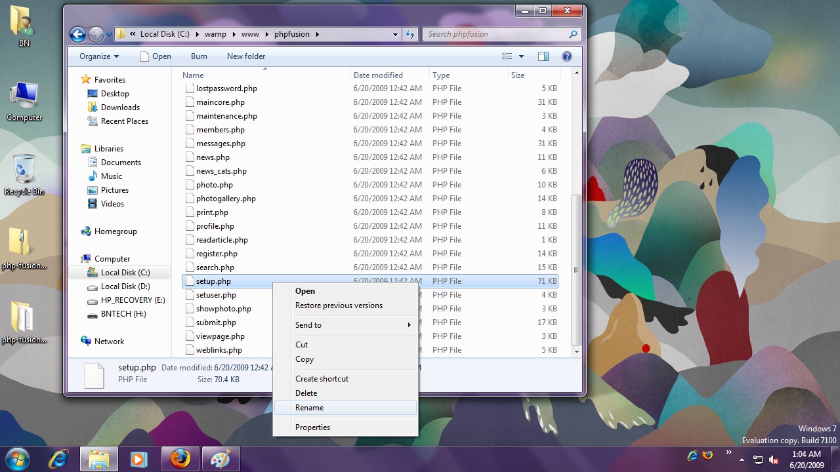Select Delete in the context menu
This screenshot has width=840, height=472.
point(306,393)
